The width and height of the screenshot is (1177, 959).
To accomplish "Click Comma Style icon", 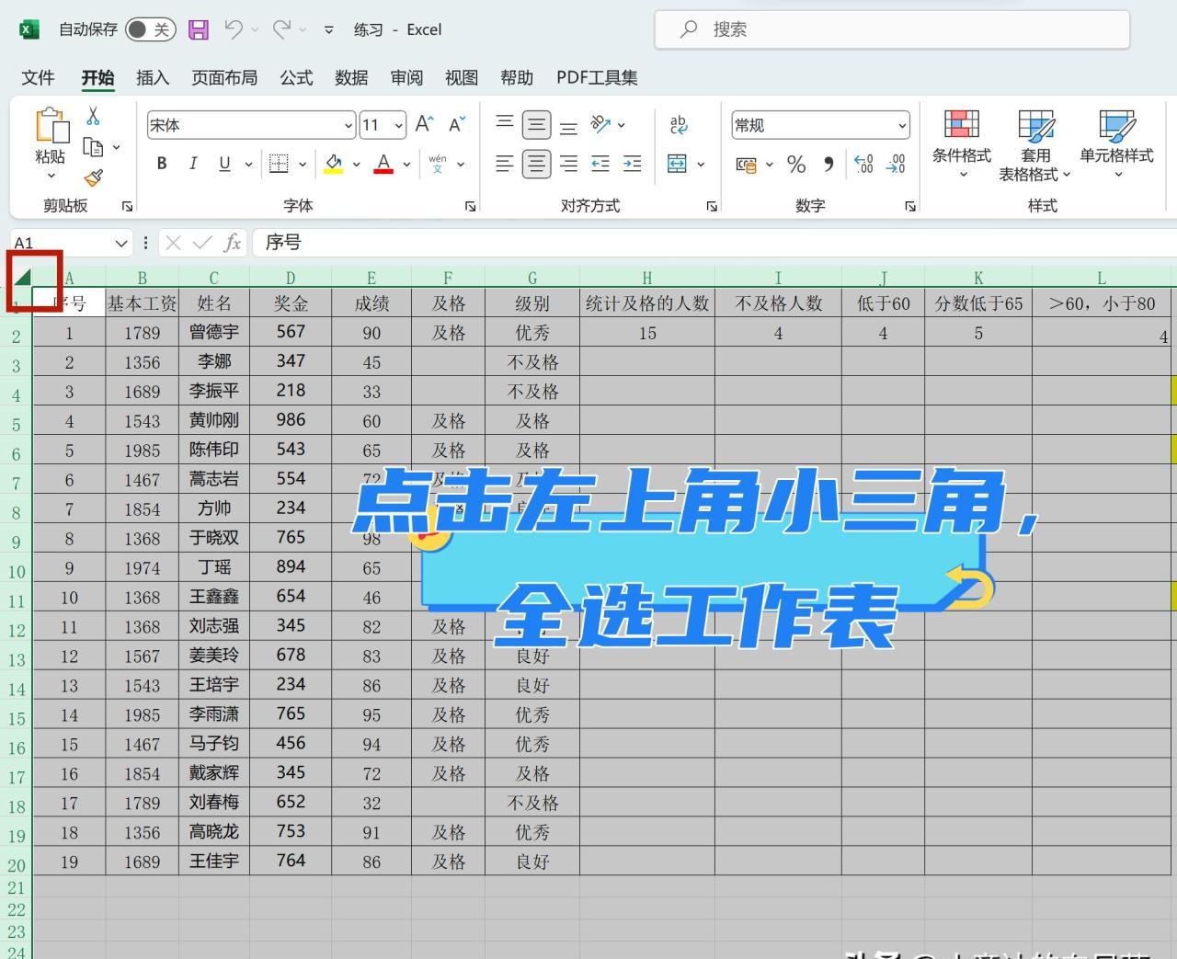I will tap(829, 165).
